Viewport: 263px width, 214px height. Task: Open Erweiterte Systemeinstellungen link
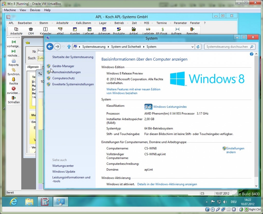tap(73, 84)
